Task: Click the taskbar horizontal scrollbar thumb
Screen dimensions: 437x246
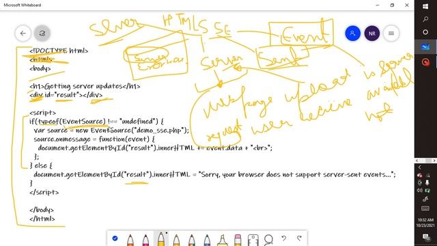Action: click(x=428, y=161)
